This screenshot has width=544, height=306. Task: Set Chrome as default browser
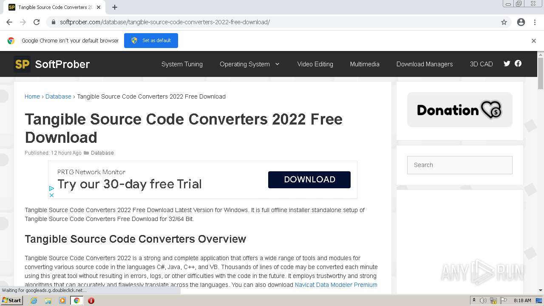151,40
